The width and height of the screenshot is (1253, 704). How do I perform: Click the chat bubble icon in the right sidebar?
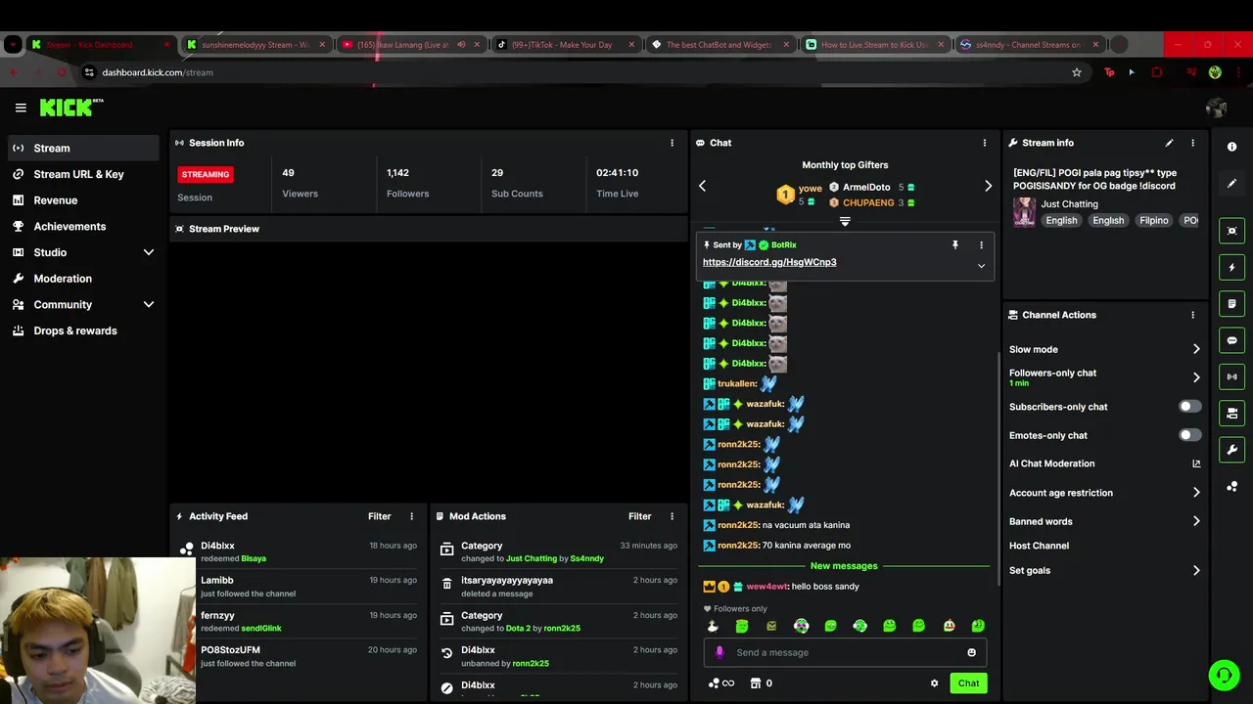point(1231,340)
